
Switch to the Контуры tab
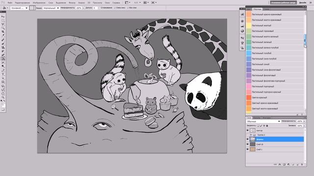[x=266, y=118]
